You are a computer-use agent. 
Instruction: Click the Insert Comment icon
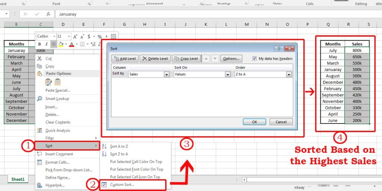tap(39, 154)
